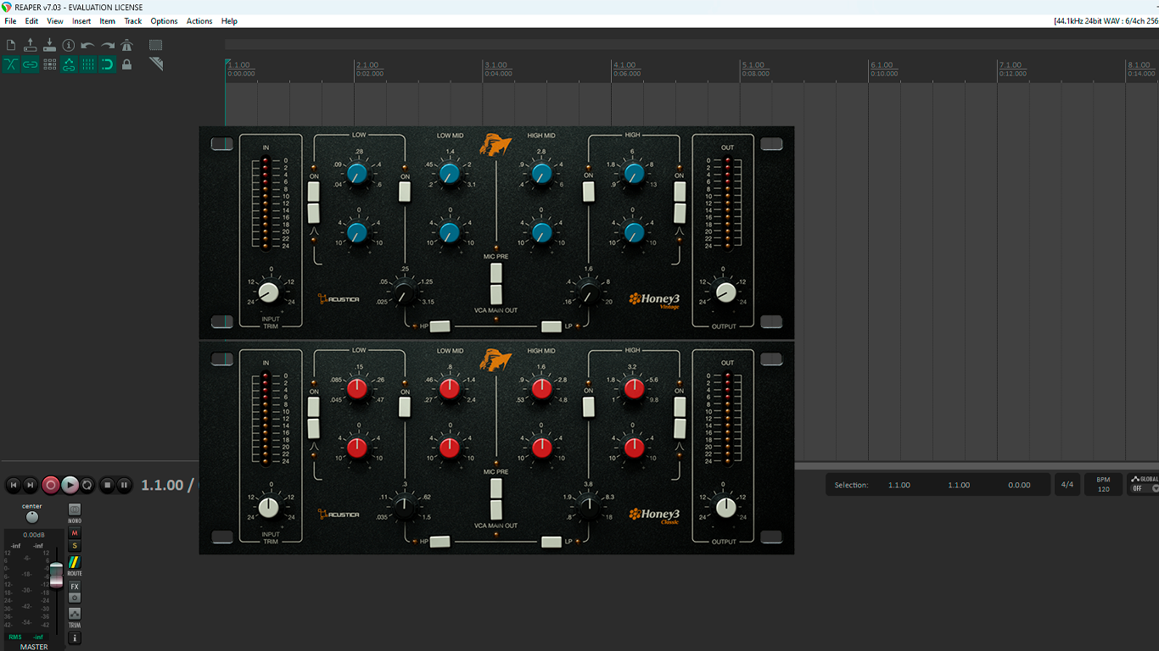Image resolution: width=1159 pixels, height=651 pixels.
Task: Toggle the grid lines toolbar icon
Action: tap(88, 64)
